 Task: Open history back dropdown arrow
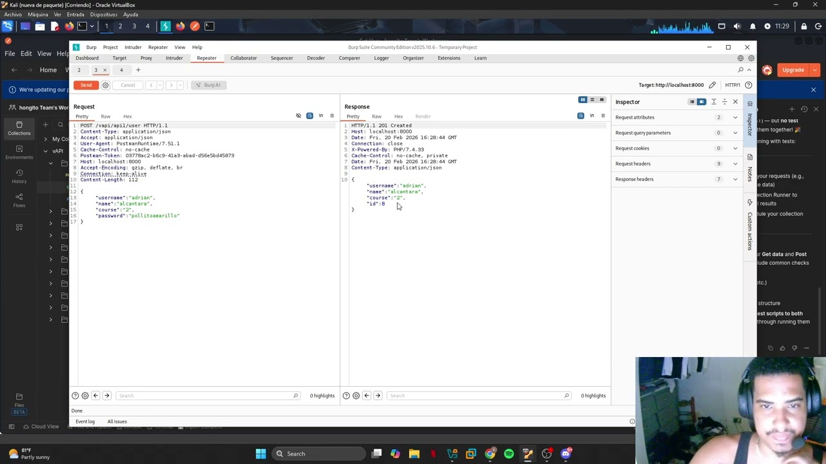pyautogui.click(x=159, y=85)
